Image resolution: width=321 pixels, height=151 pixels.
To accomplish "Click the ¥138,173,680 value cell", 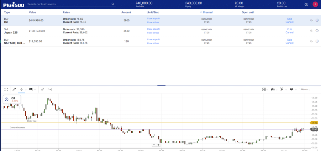I will click(37, 31).
